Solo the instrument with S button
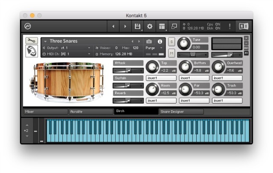Screen dimensions: 273x173 pyautogui.click(x=171, y=42)
